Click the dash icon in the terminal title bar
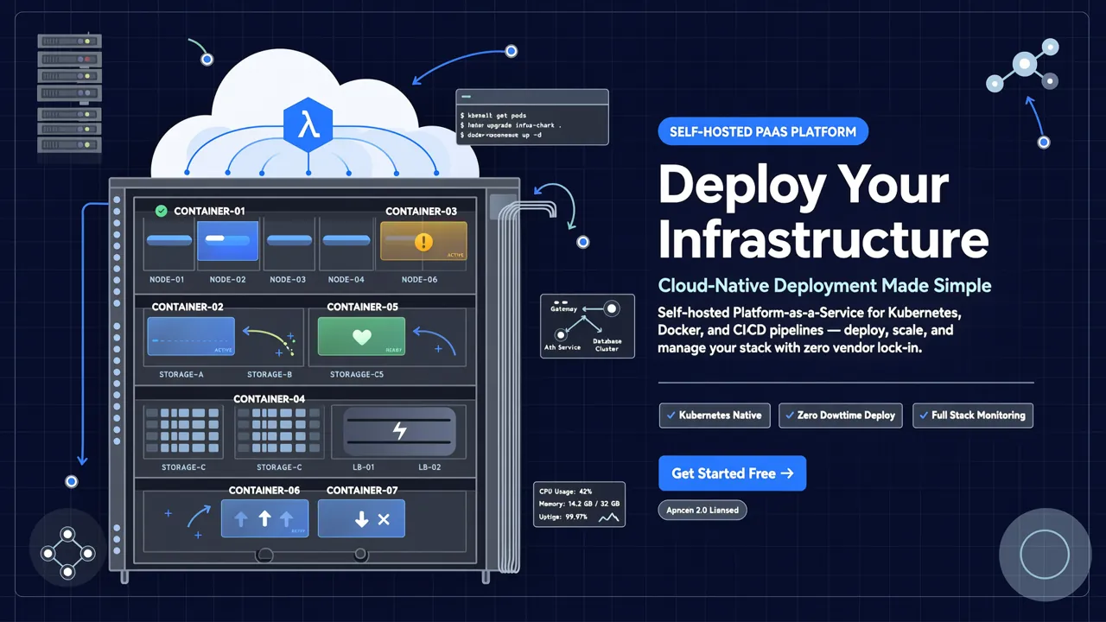This screenshot has height=622, width=1106. coord(466,97)
